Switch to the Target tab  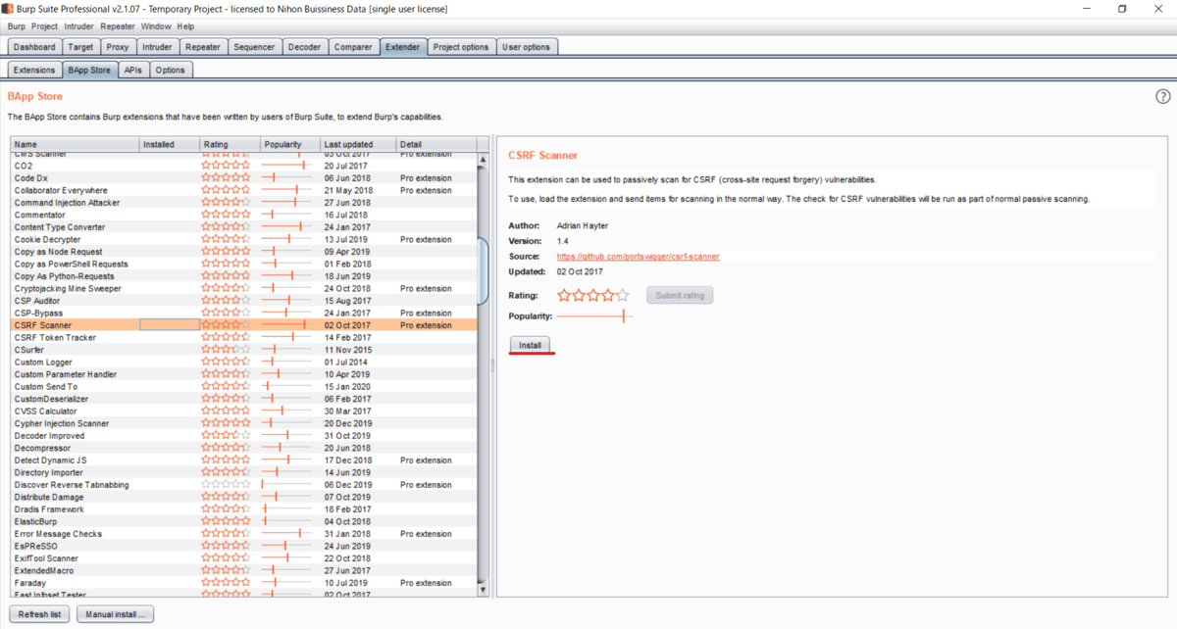81,46
